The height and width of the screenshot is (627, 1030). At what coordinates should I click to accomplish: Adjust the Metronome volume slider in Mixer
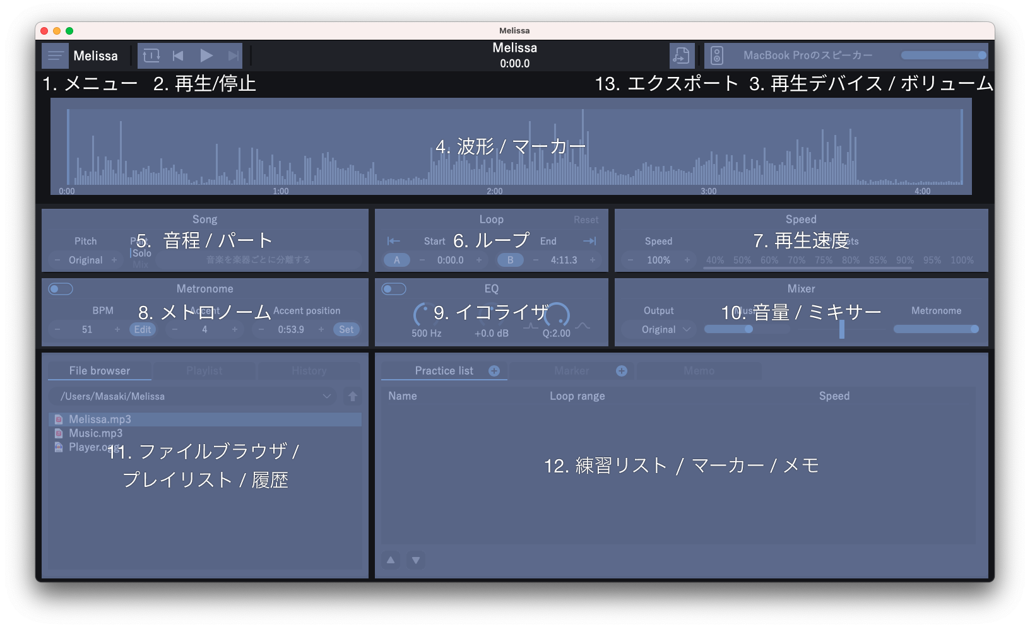point(937,329)
